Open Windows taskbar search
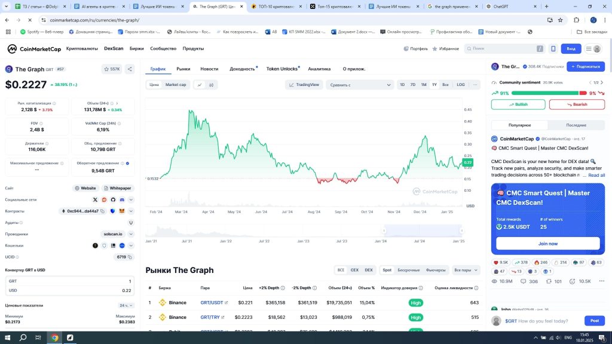This screenshot has height=344, width=612. [x=23, y=338]
